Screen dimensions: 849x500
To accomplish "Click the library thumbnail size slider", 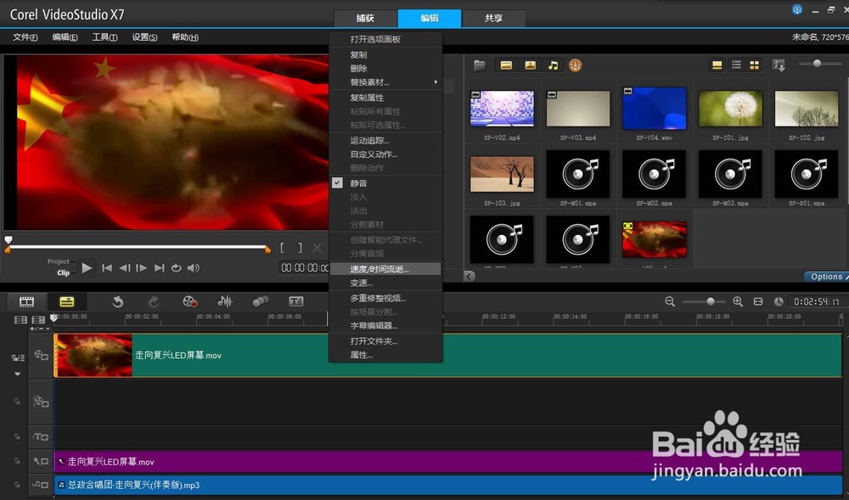I will pos(817,64).
